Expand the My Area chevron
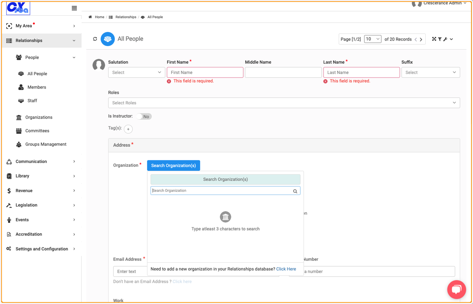The height and width of the screenshot is (304, 473). pos(74,26)
